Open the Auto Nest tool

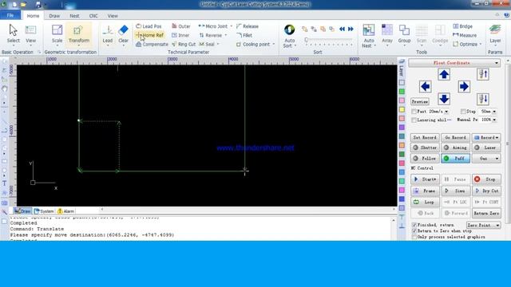pyautogui.click(x=369, y=36)
